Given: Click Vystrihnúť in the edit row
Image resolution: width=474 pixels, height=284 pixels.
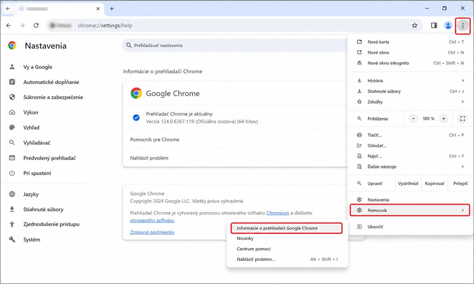Looking at the screenshot, I should (x=408, y=184).
